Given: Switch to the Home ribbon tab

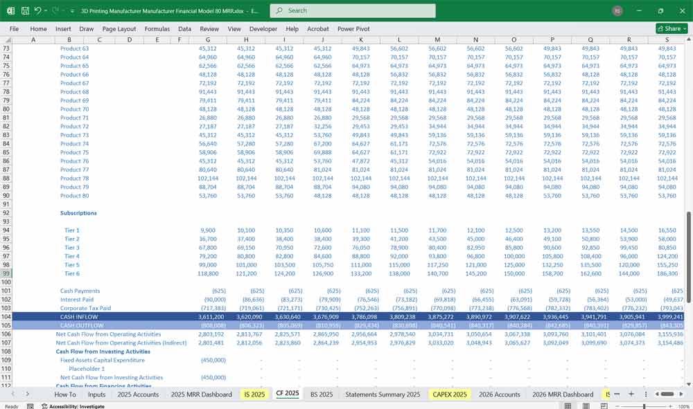Looking at the screenshot, I should point(38,28).
